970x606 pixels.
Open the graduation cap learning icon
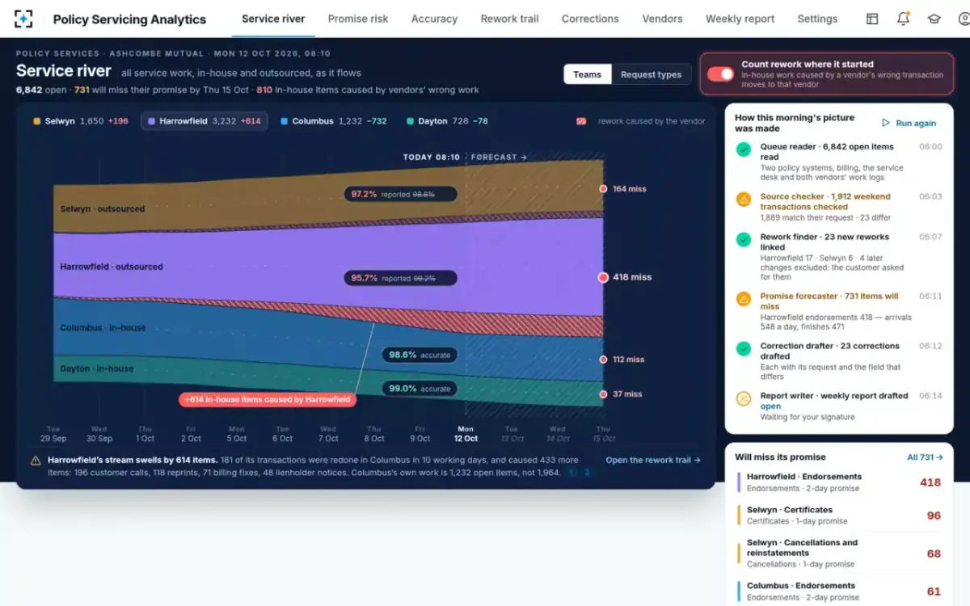(x=934, y=19)
